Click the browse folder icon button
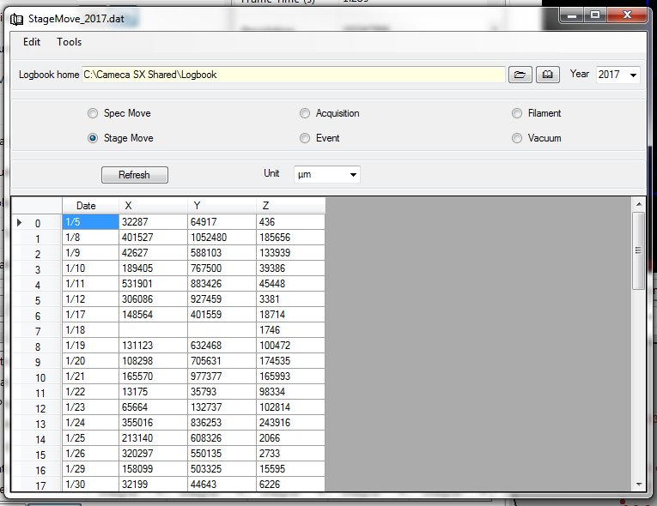The height and width of the screenshot is (506, 657). coord(520,75)
